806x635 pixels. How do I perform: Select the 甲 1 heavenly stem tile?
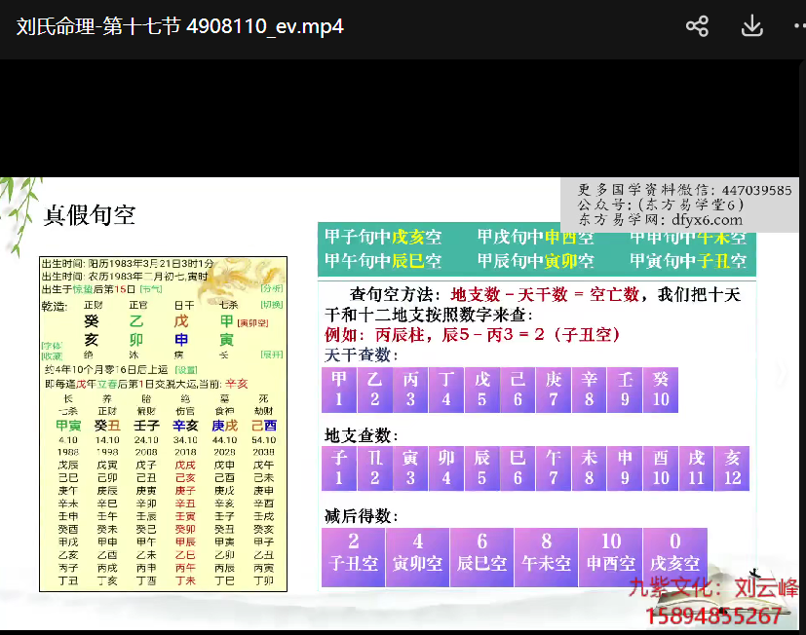pyautogui.click(x=338, y=390)
